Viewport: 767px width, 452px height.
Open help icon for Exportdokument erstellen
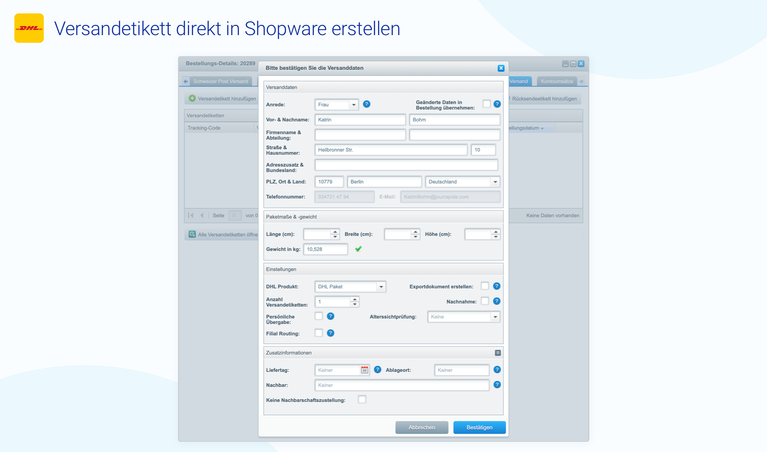point(497,286)
